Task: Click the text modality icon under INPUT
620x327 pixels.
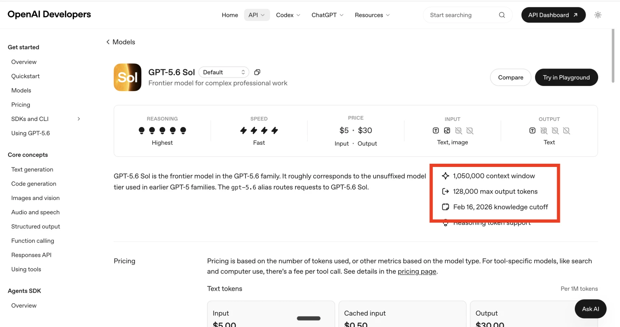Action: click(436, 131)
